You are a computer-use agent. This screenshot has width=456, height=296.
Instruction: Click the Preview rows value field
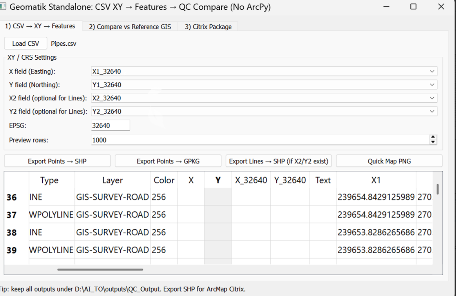(260, 140)
